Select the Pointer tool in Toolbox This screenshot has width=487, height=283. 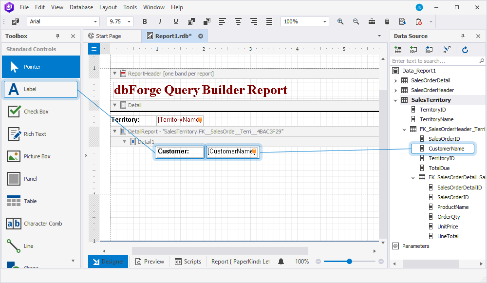41,67
